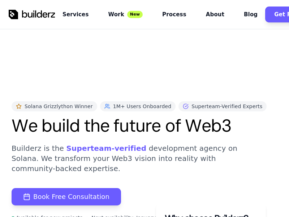Click the star icon beside Solana Grizzlython
Image resolution: width=289 pixels, height=217 pixels.
19,106
